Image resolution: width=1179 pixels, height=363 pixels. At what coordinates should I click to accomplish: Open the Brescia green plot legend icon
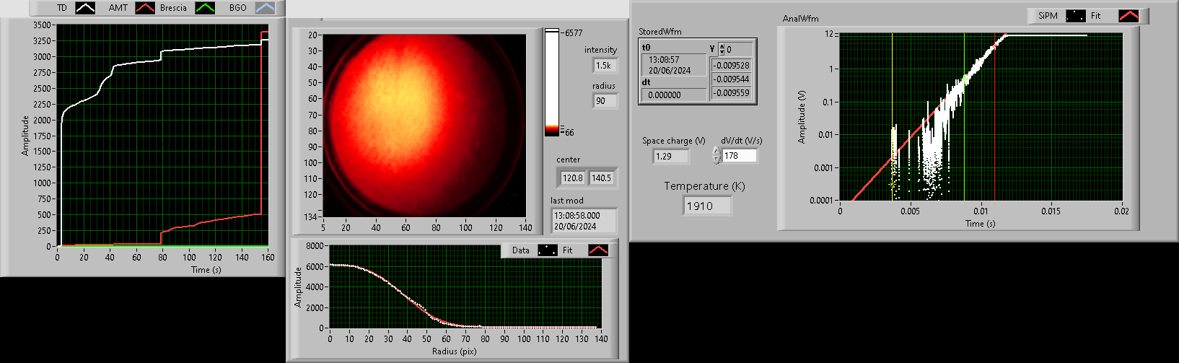tap(206, 8)
